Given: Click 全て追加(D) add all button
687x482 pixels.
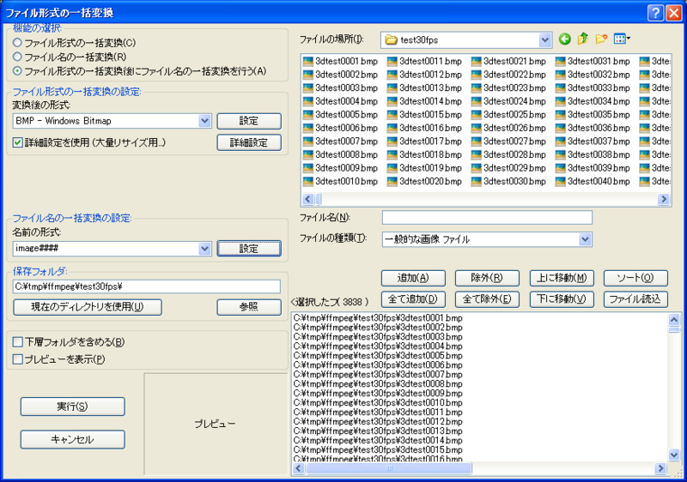Looking at the screenshot, I should 413,299.
